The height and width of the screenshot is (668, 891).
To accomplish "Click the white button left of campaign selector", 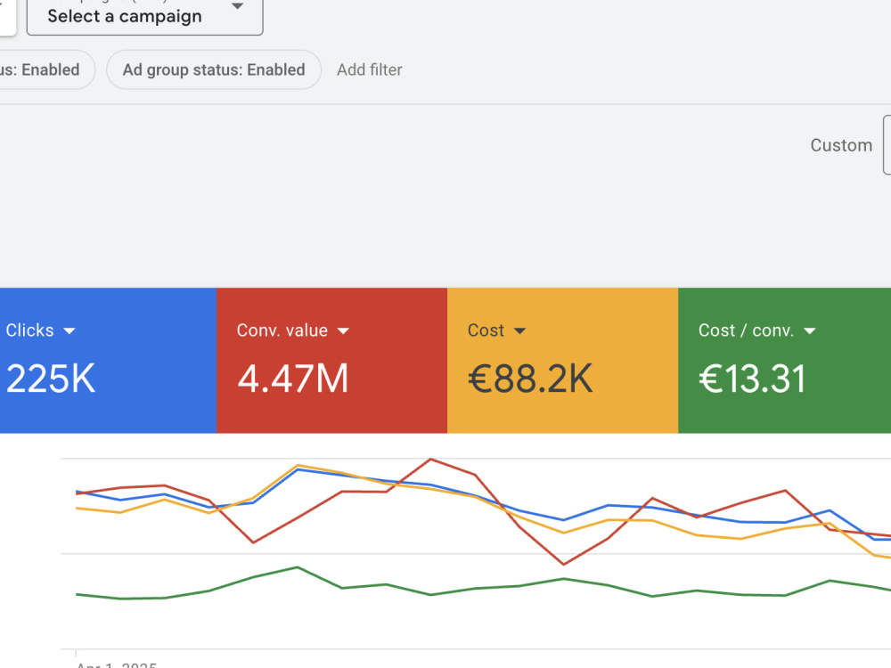I will (7, 16).
